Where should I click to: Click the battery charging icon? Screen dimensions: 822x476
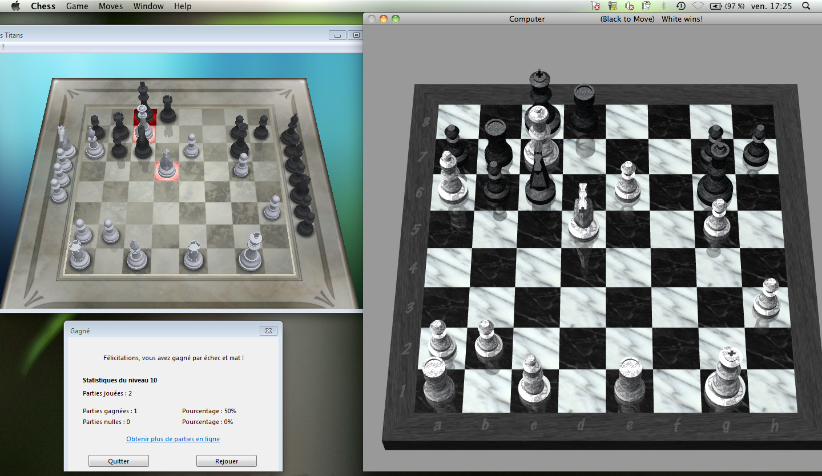(716, 6)
